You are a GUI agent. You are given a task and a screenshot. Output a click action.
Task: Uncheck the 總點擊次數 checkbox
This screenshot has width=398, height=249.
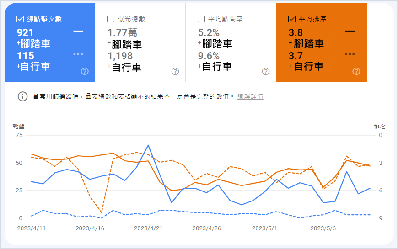(x=20, y=19)
